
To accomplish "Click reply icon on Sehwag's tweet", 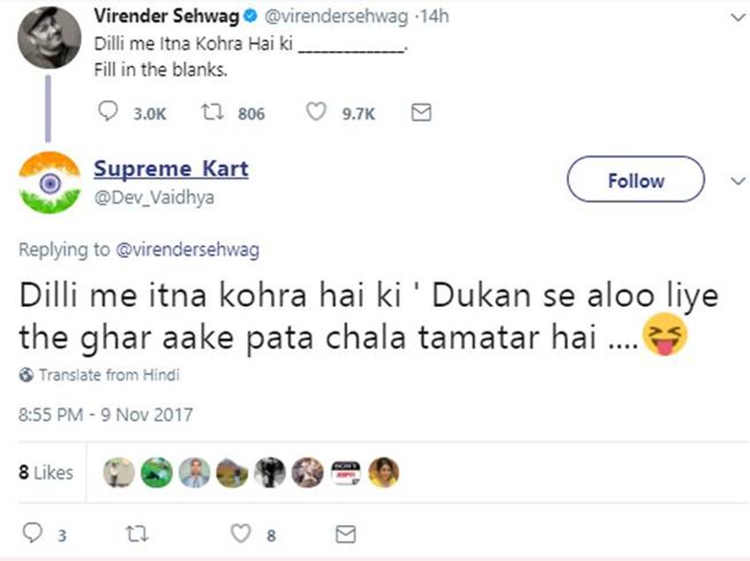I will (108, 113).
